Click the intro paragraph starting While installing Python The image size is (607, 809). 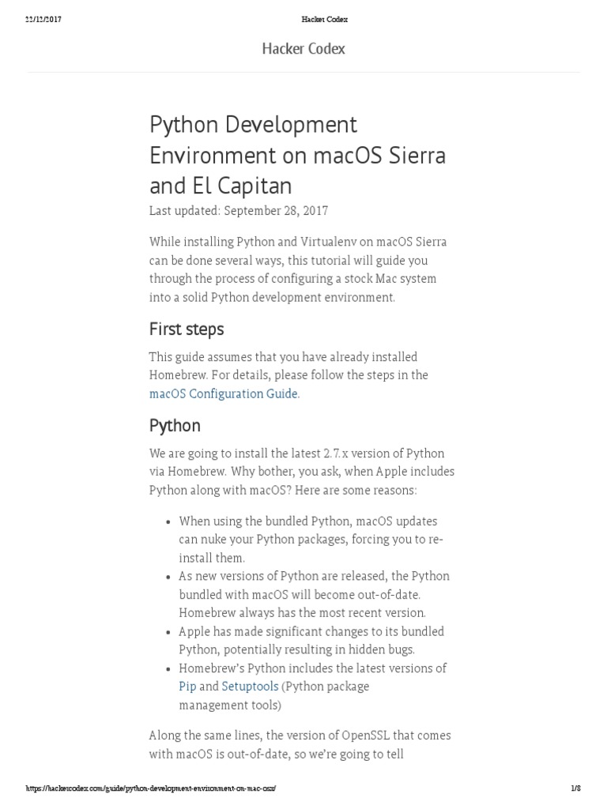(292, 269)
